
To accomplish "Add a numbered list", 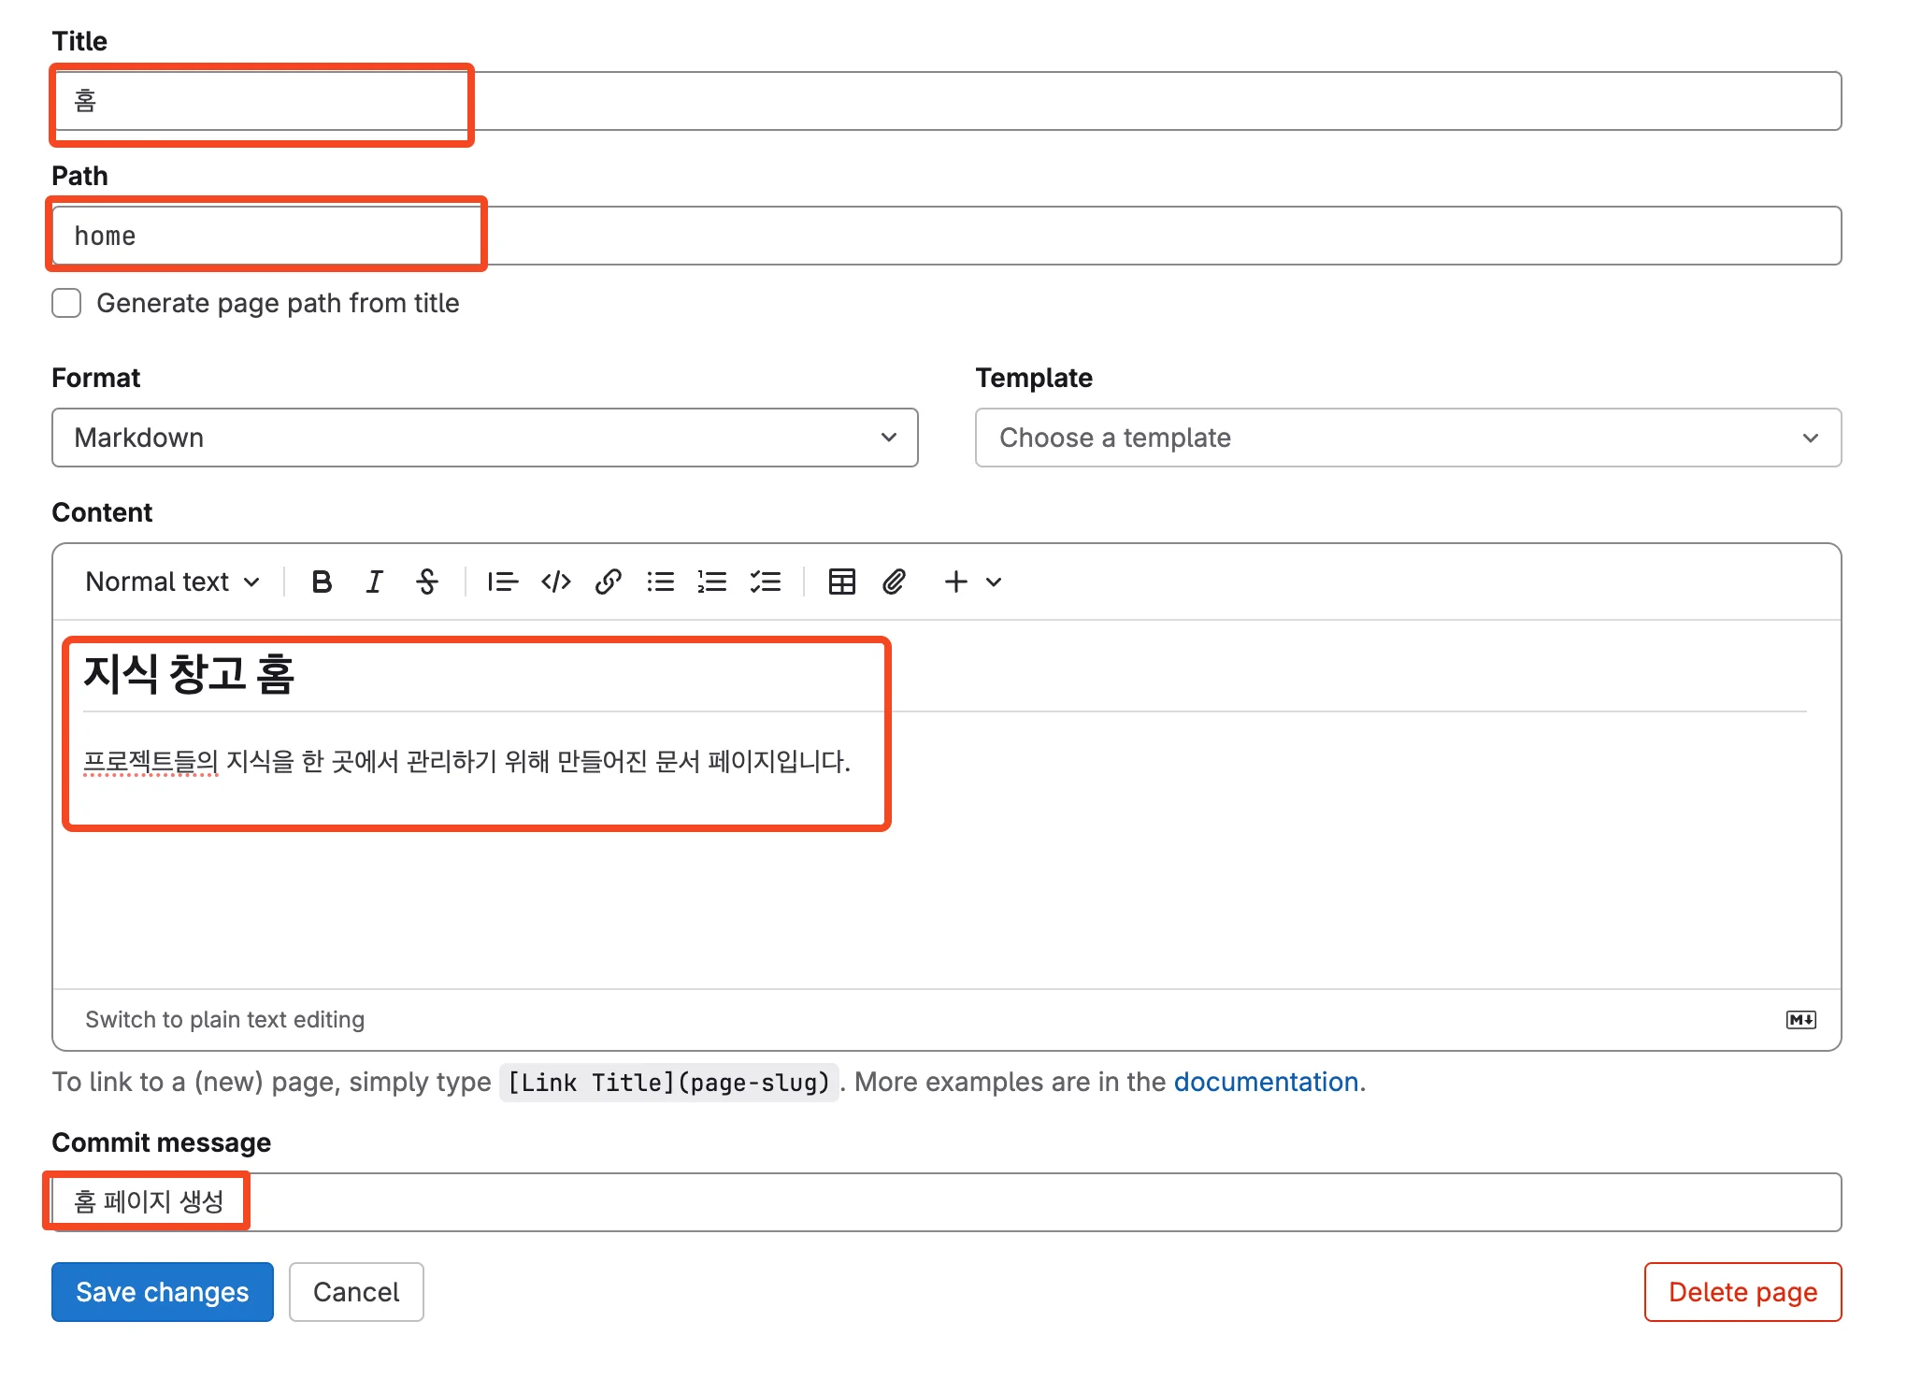I will [x=712, y=582].
